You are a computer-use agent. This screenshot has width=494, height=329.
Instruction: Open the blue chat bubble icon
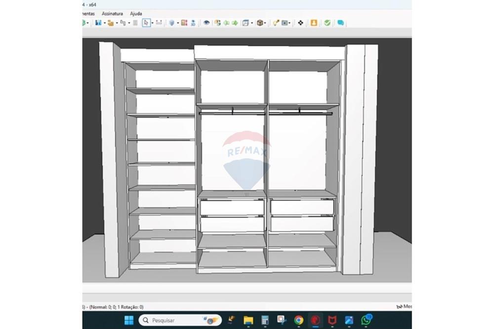click(340, 23)
